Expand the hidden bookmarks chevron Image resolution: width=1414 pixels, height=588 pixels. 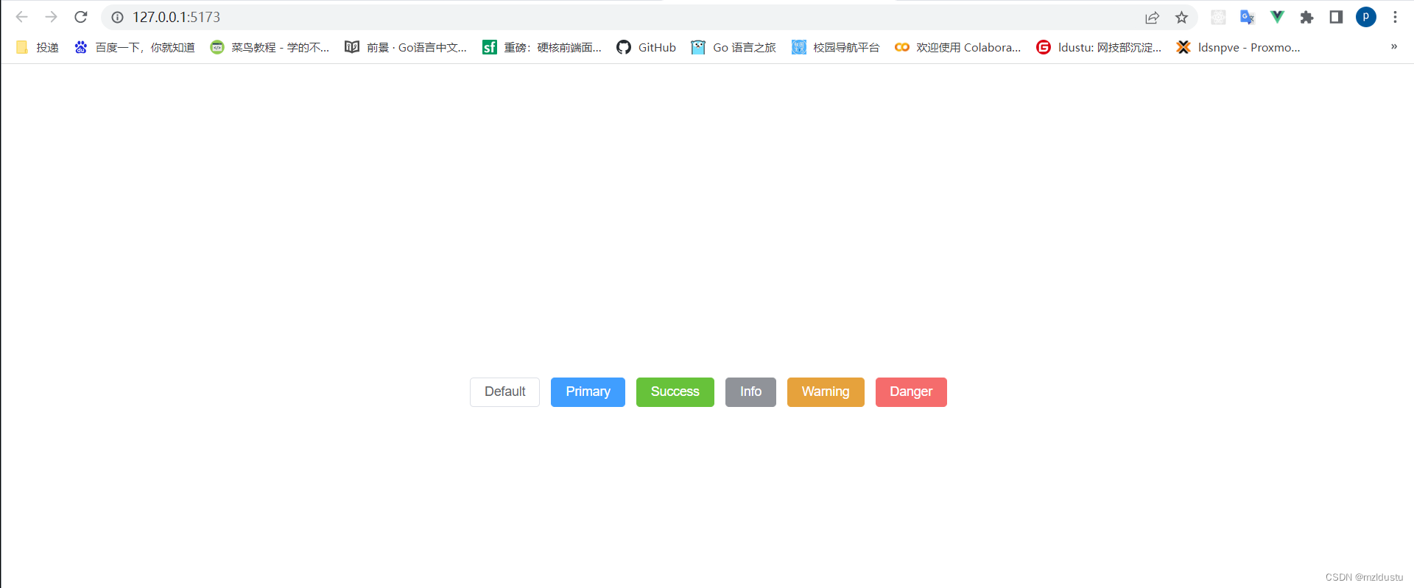tap(1393, 47)
